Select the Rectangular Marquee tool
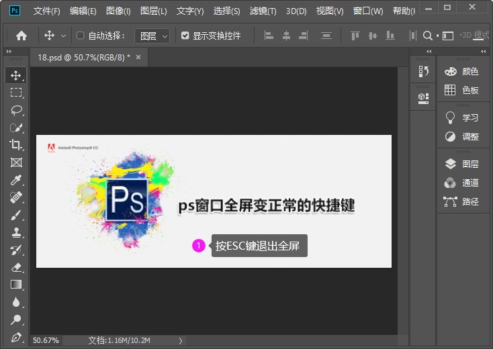 tap(16, 93)
